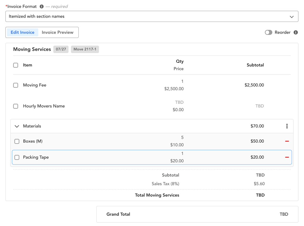The width and height of the screenshot is (304, 226).
Task: Remove Packing Tape with its red minus
Action: point(287,157)
